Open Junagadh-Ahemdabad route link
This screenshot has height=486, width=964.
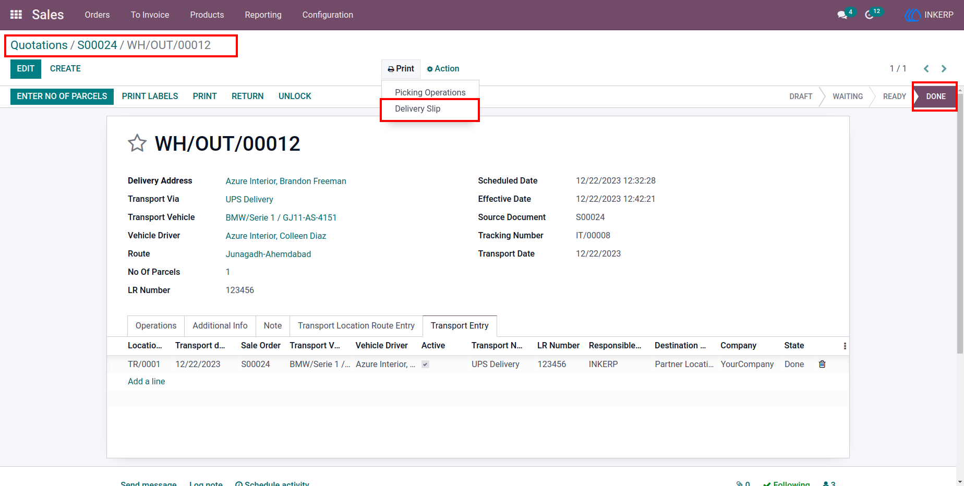point(268,254)
